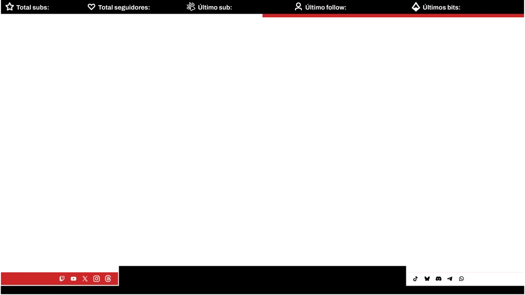Screen dimensions: 525x295
Task: Open the Bluesky butterfly icon
Action: click(427, 279)
